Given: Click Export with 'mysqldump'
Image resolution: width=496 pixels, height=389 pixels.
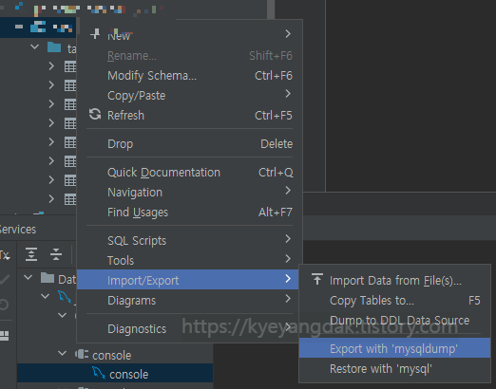Looking at the screenshot, I should (x=394, y=348).
